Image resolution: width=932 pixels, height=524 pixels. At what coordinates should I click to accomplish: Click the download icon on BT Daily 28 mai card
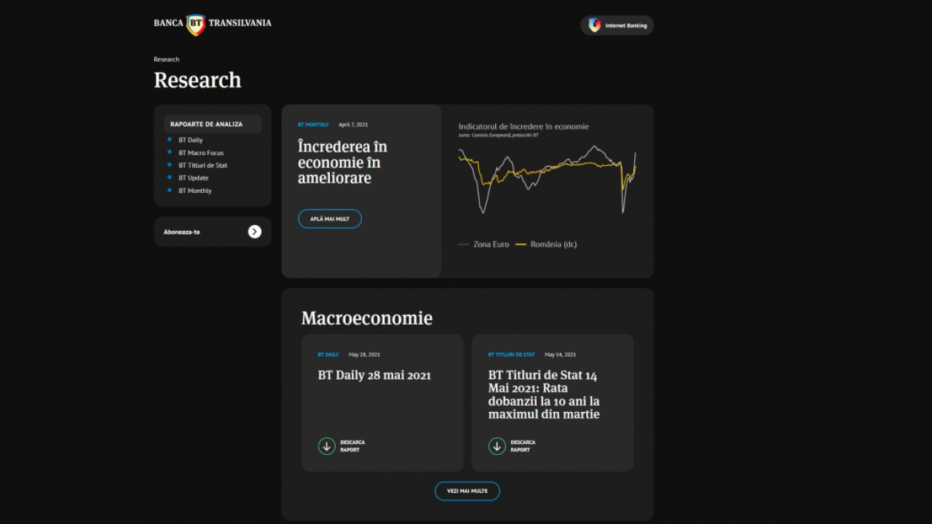click(x=327, y=445)
